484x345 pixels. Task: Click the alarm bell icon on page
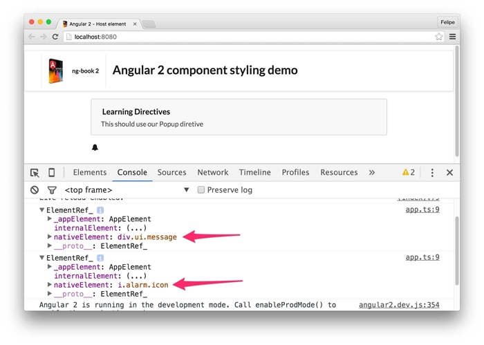[x=95, y=147]
